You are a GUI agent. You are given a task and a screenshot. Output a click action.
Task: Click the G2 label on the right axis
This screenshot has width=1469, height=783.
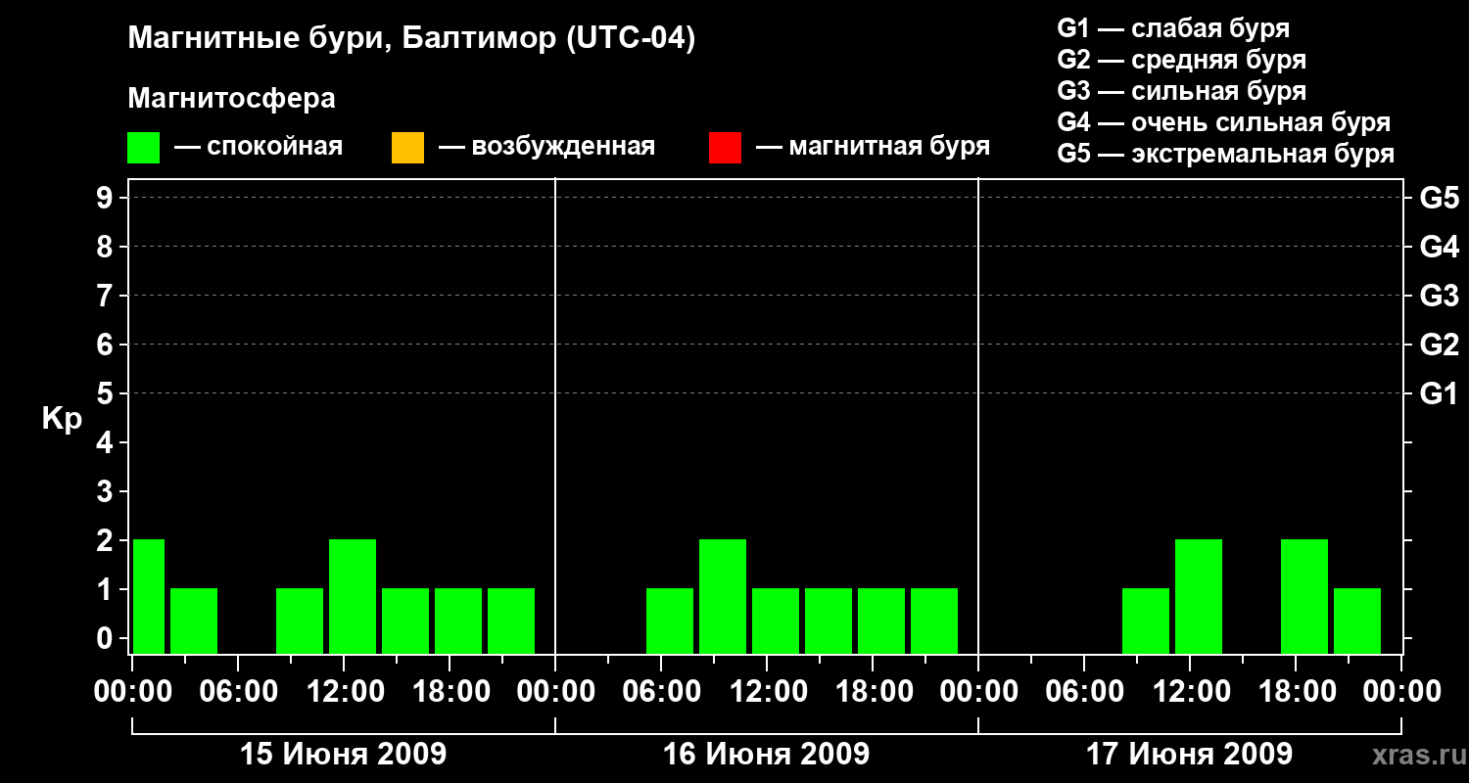pyautogui.click(x=1439, y=345)
